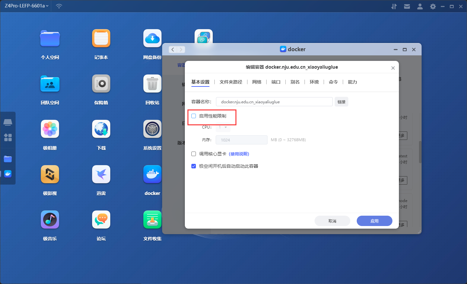Open the 极音乐 music app
Image resolution: width=467 pixels, height=284 pixels.
point(50,220)
